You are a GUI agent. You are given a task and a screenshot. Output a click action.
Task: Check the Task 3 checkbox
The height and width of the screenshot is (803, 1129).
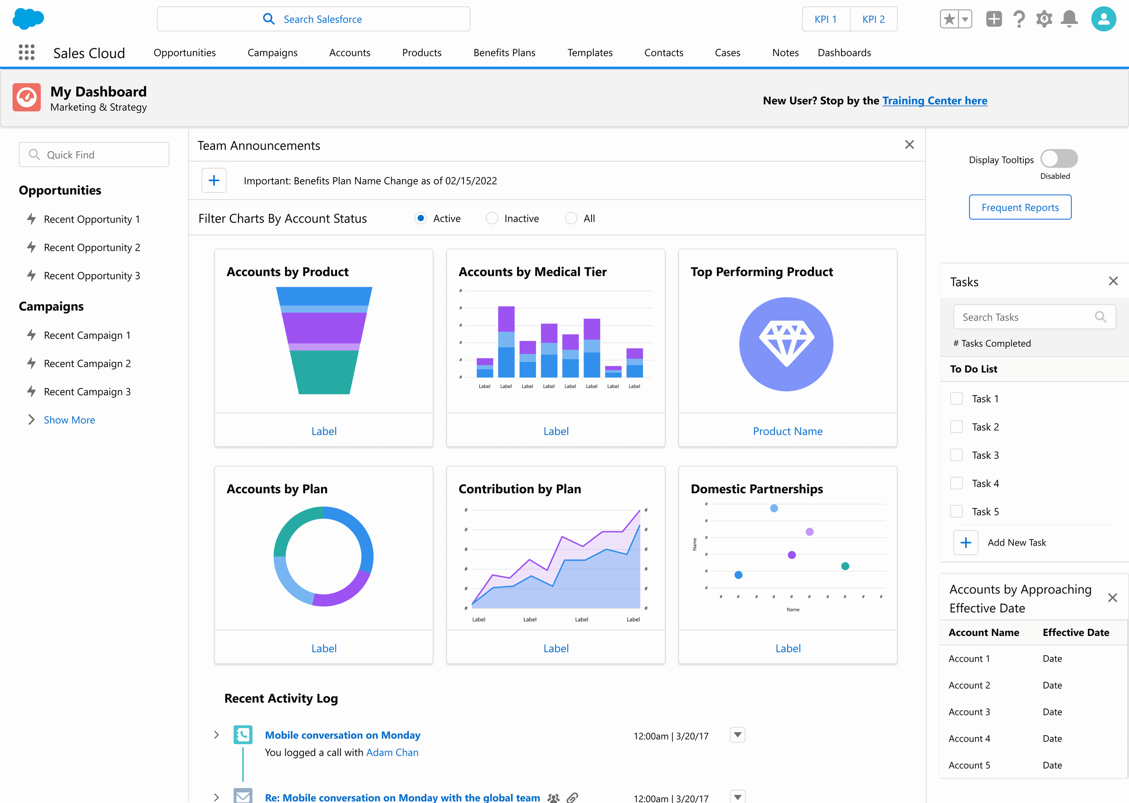[956, 455]
